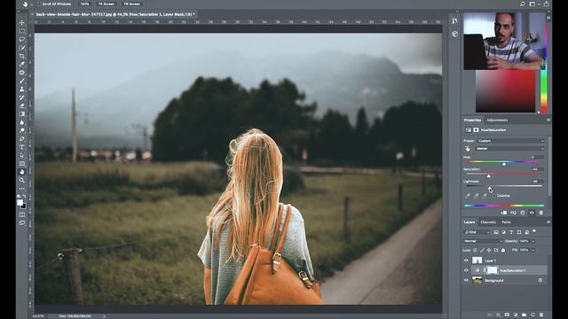568x319 pixels.
Task: Switch to the Layers tab
Action: 469,222
